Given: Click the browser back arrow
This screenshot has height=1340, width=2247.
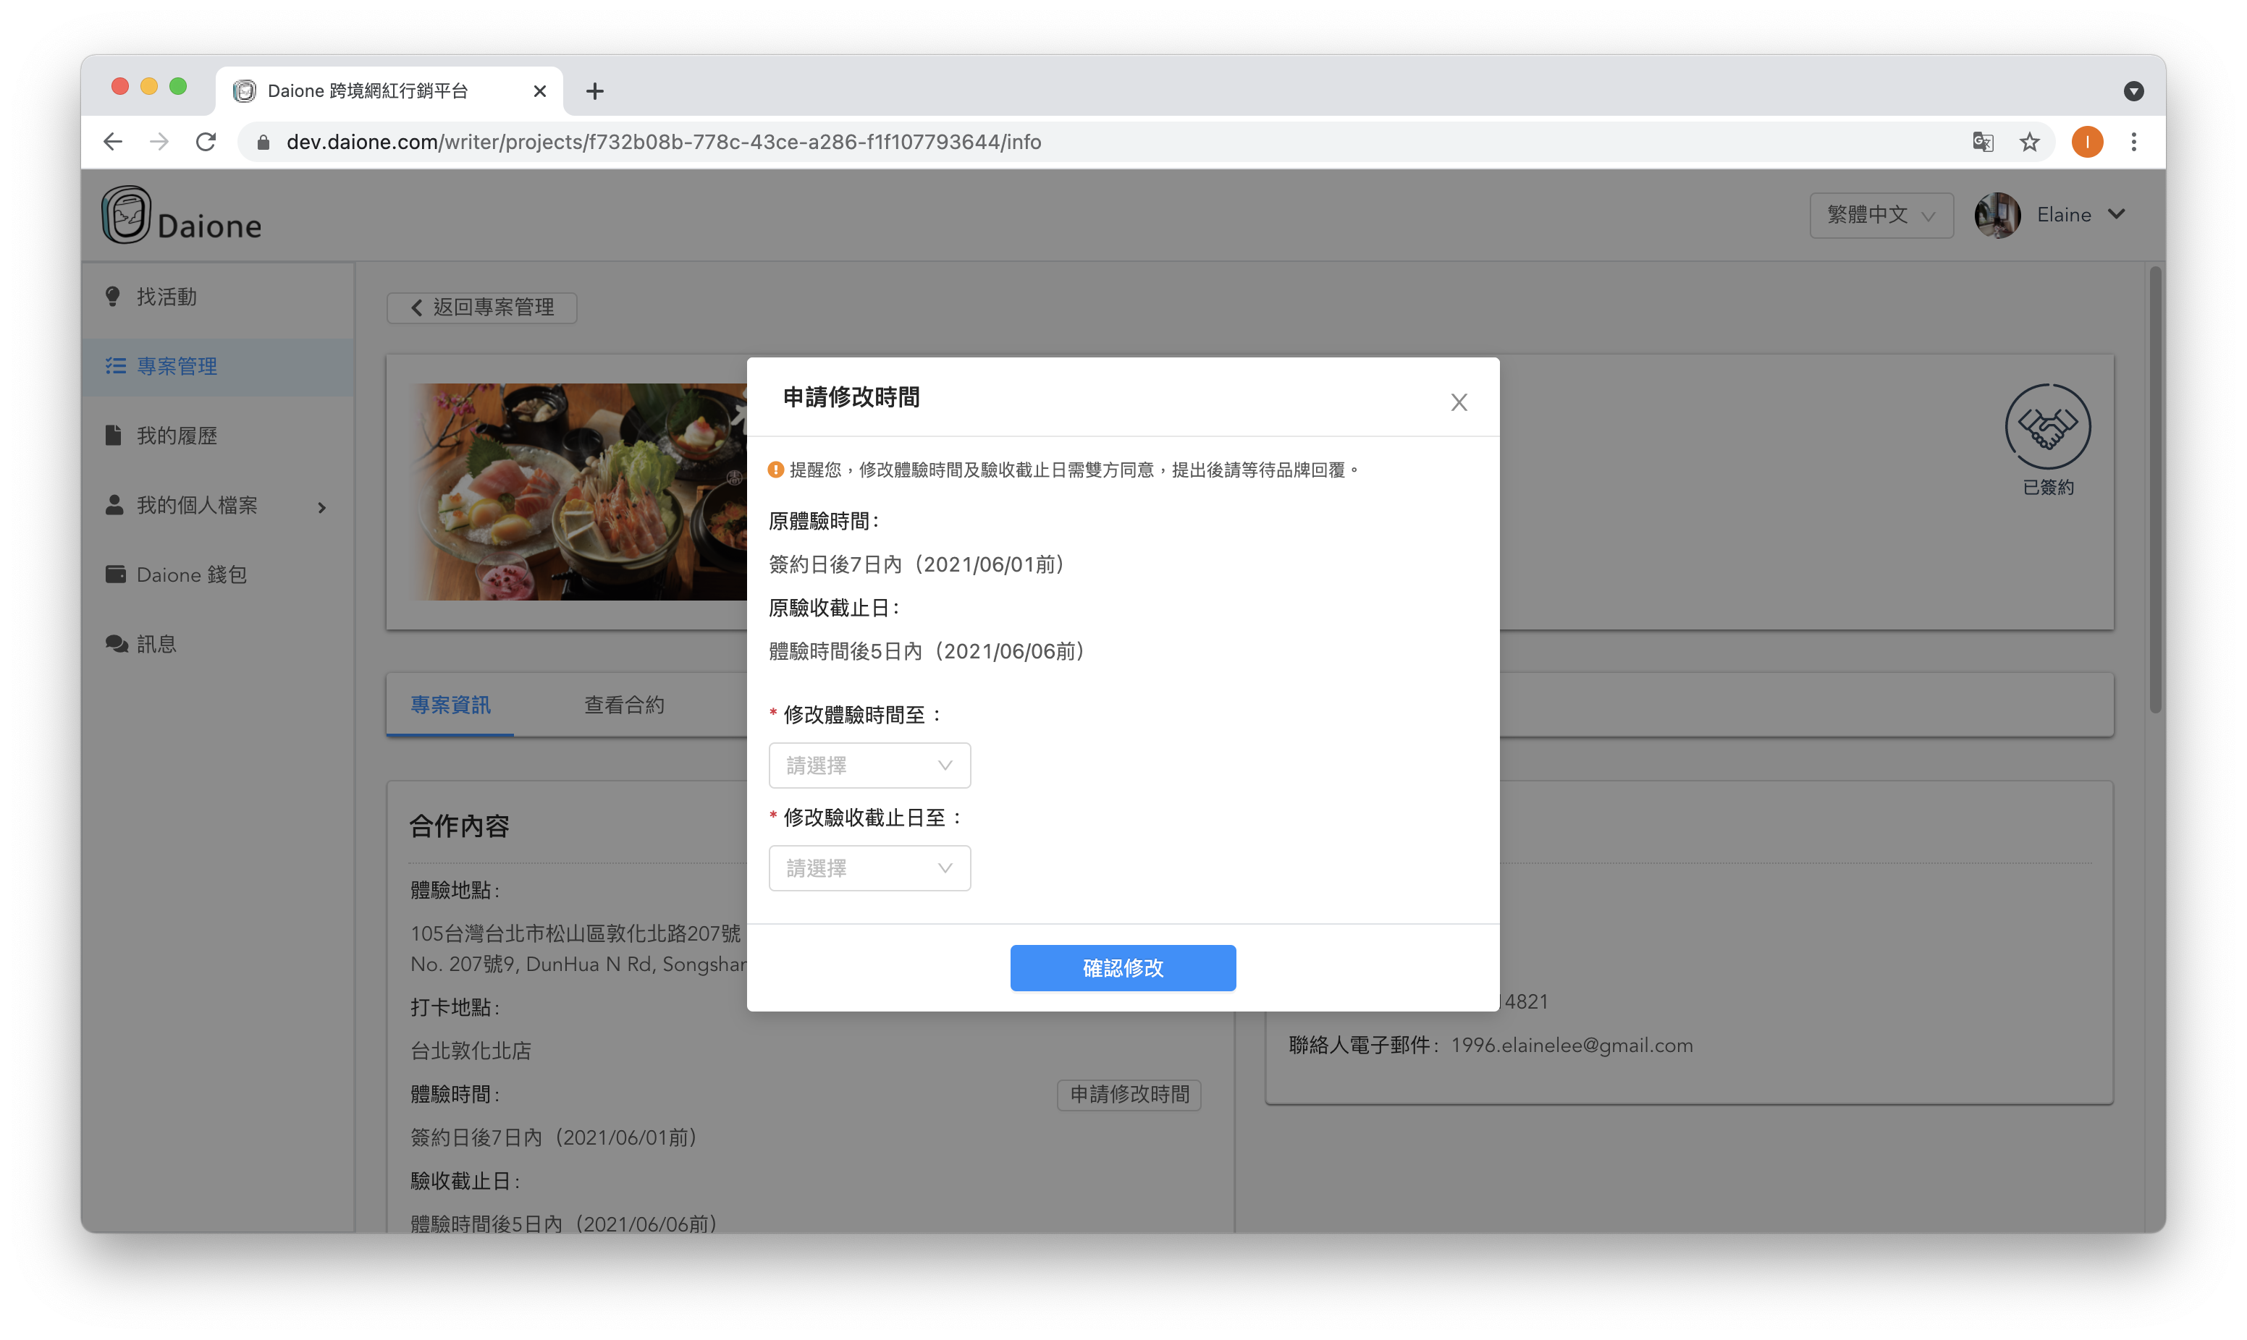Looking at the screenshot, I should 113,142.
